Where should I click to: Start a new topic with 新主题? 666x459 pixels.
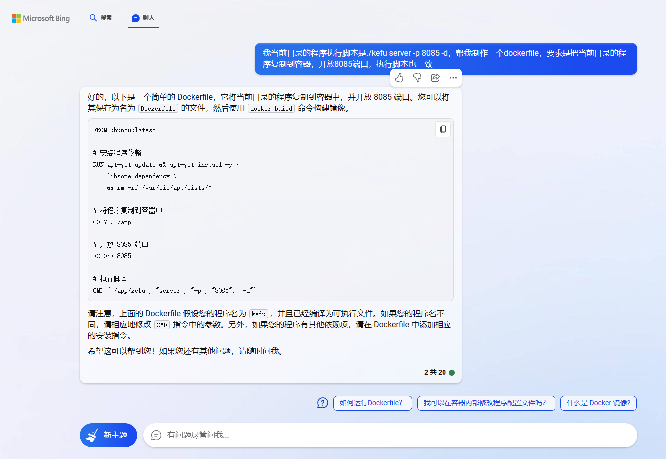click(109, 435)
